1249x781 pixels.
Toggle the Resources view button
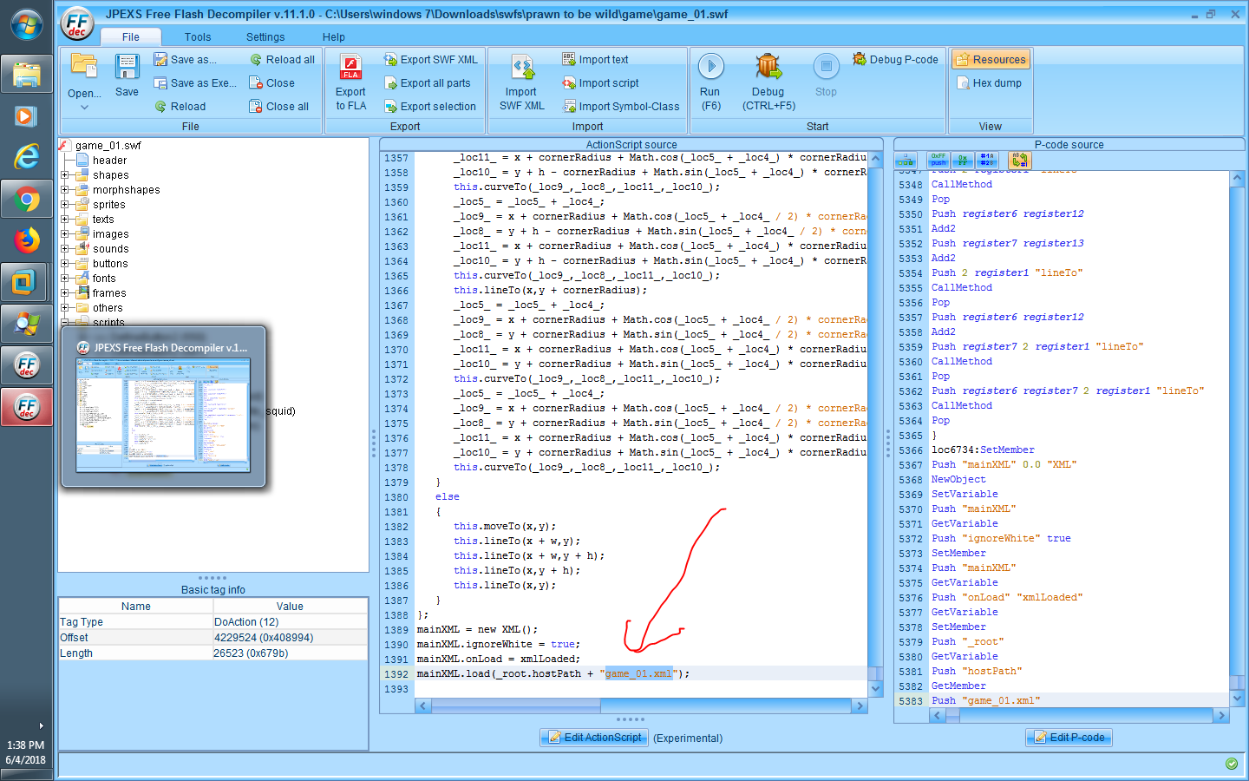click(x=991, y=59)
